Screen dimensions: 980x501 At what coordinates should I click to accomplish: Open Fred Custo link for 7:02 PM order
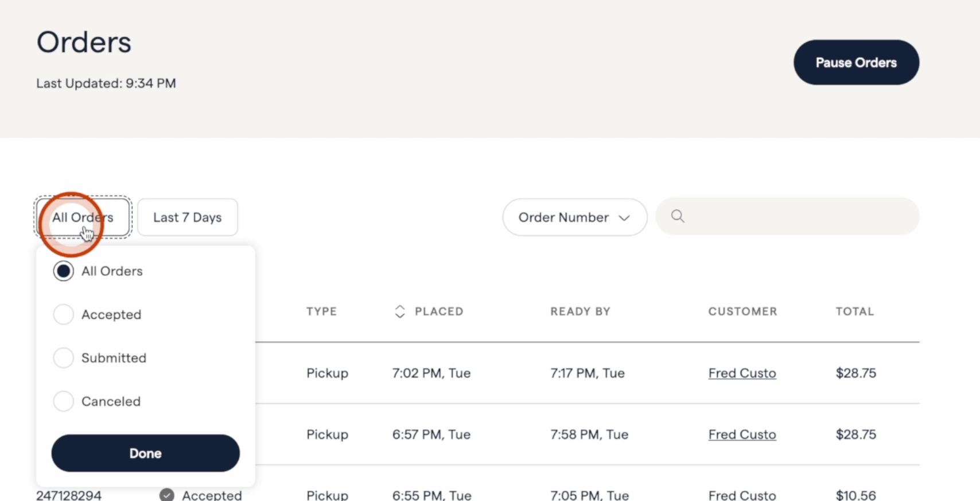tap(742, 373)
